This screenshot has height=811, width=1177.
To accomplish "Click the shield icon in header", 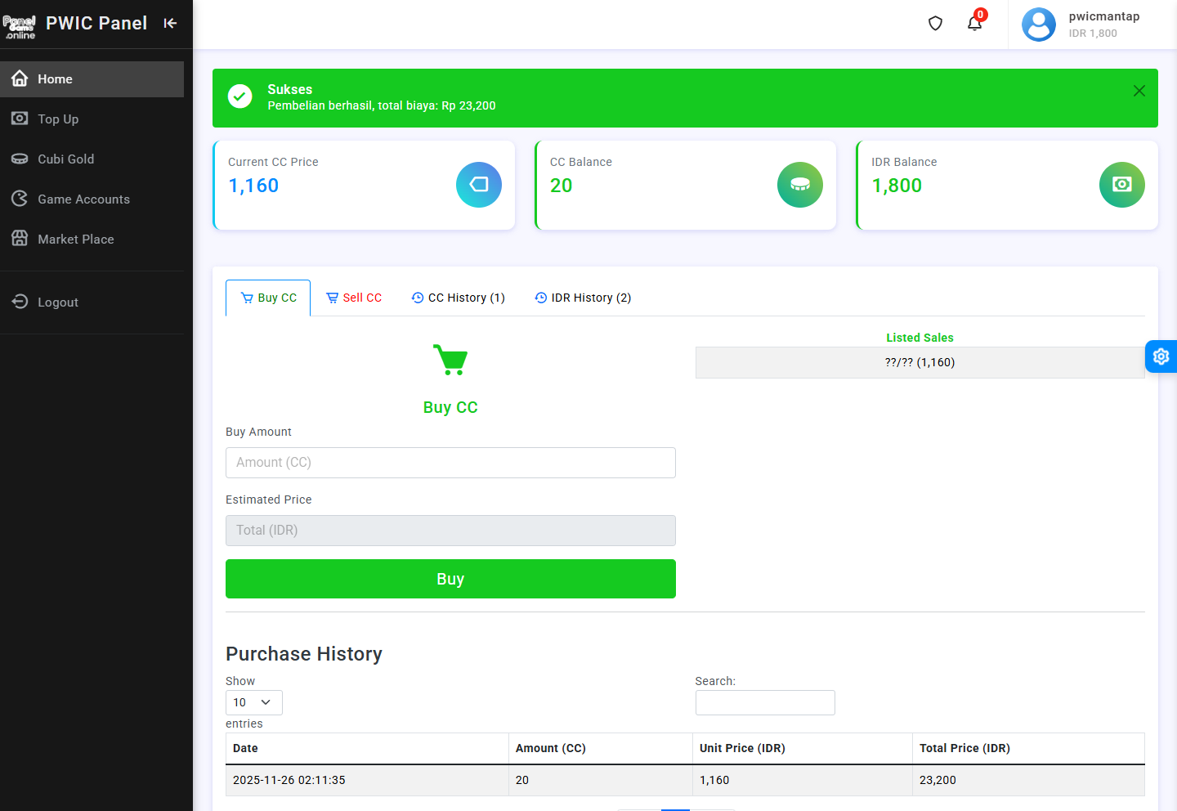I will (x=936, y=24).
